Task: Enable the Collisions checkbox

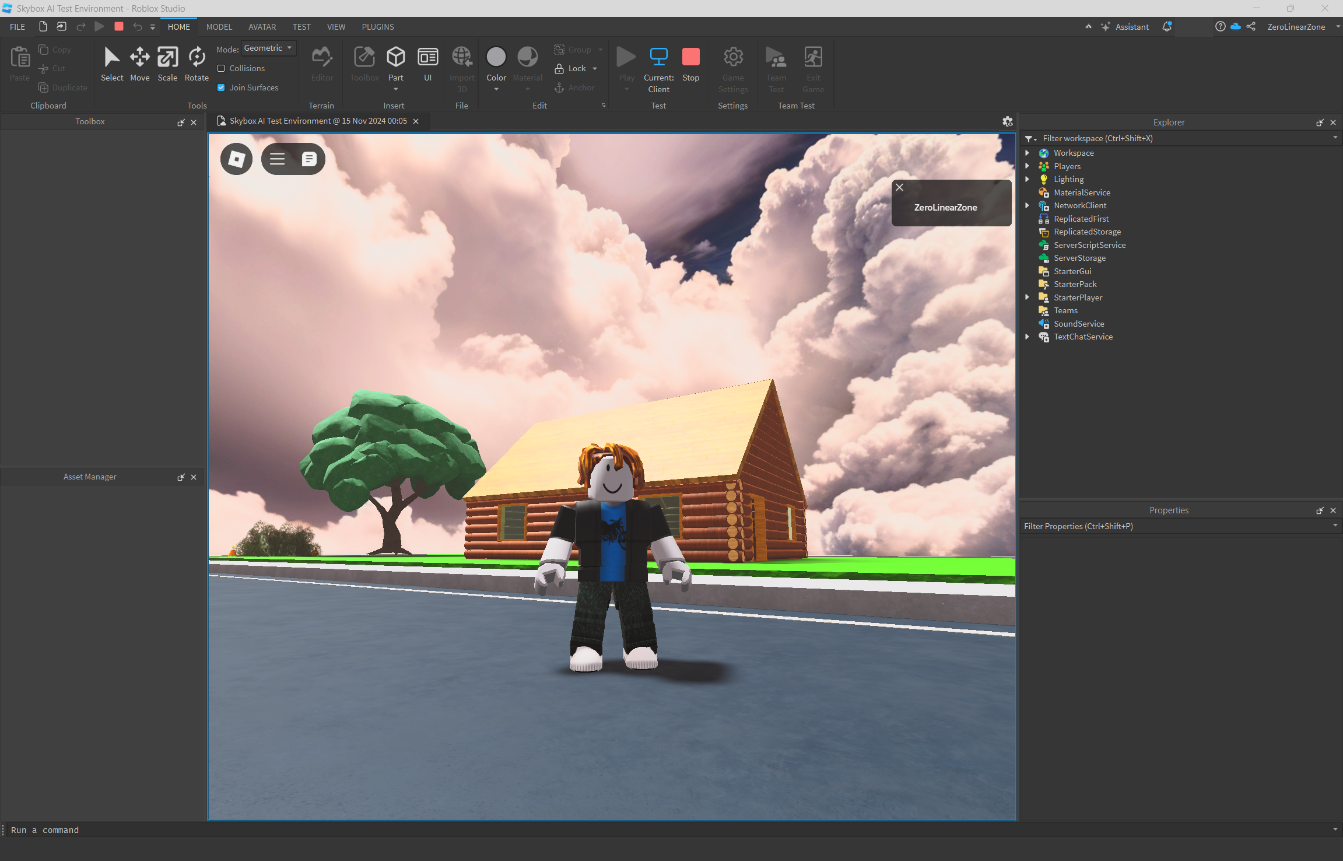Action: (x=221, y=68)
